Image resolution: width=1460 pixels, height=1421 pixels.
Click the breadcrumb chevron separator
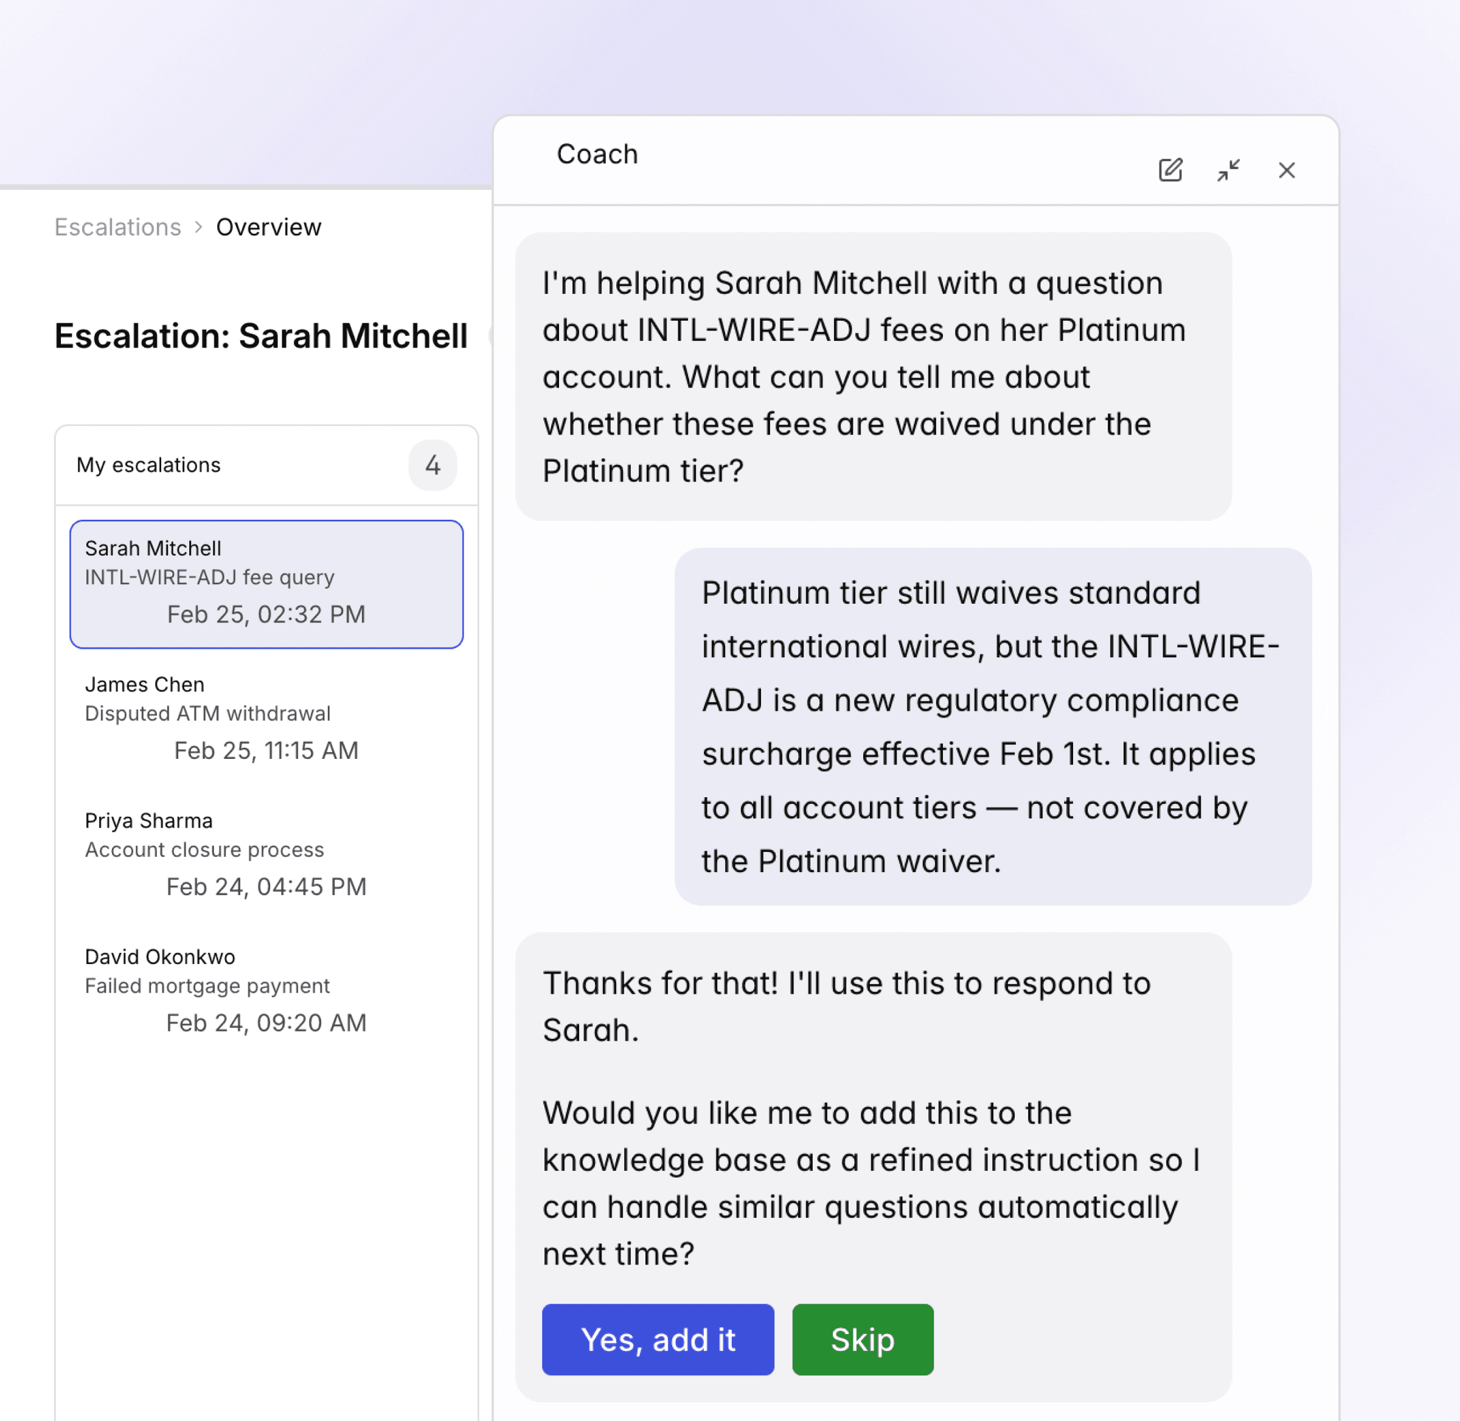pos(198,227)
